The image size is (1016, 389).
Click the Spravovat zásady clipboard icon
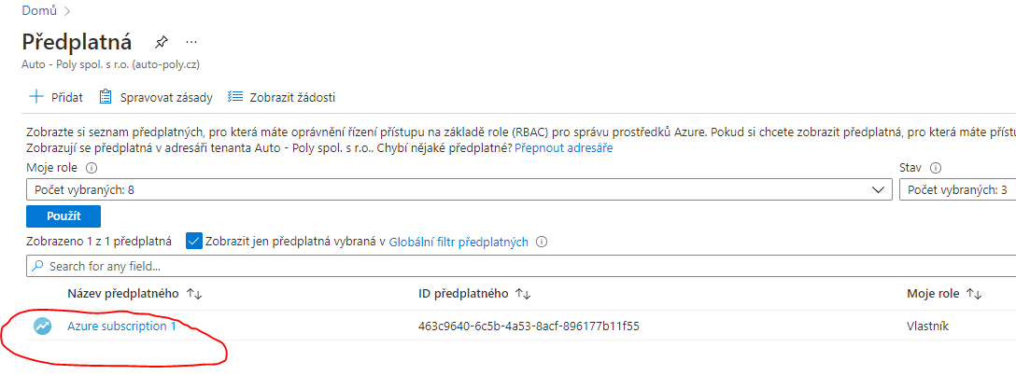coord(106,97)
